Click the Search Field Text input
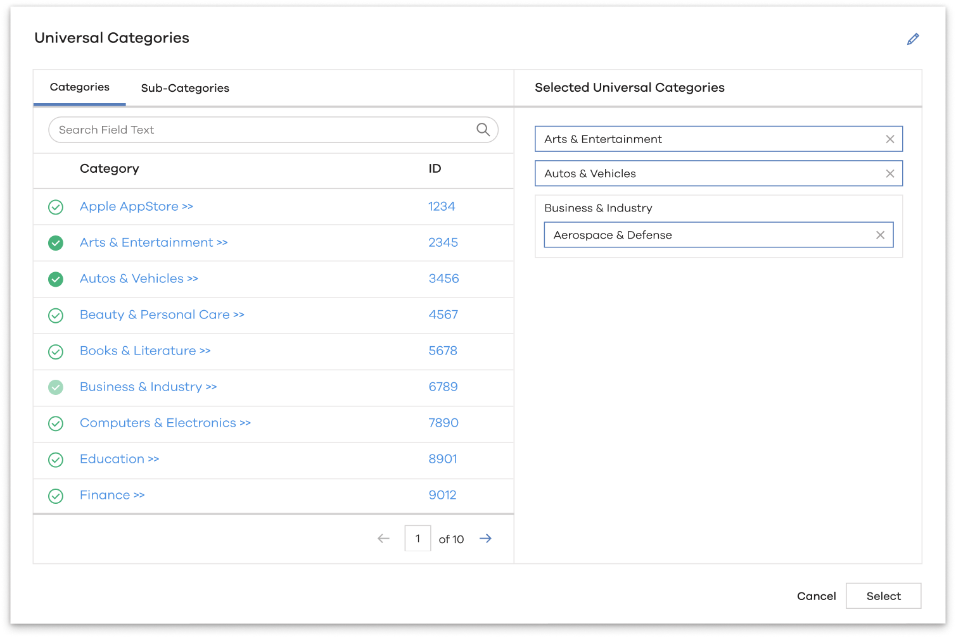956x638 pixels. click(x=273, y=130)
